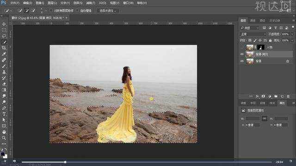The height and width of the screenshot is (166, 296).
Task: Filter layers by text type icon
Action: (276, 28)
